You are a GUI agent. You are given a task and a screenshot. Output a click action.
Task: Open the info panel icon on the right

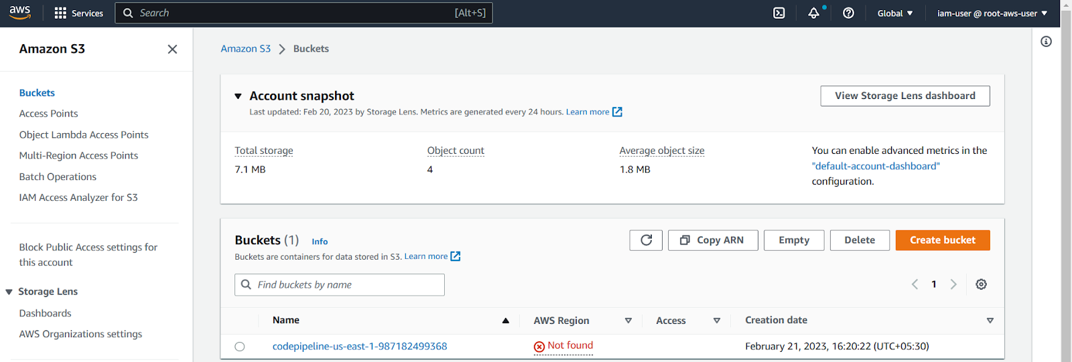point(1046,41)
